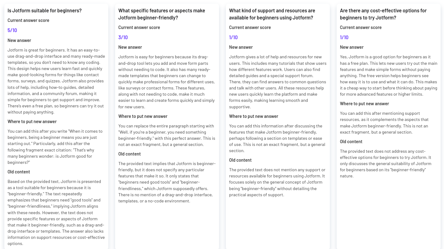Click "Old content" label in the fourth card
Viewport: 444px width, 249px height.
point(351,142)
